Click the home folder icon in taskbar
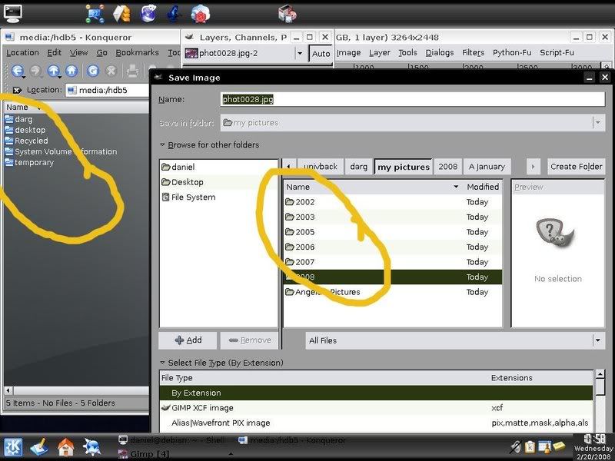This screenshot has width=615, height=461. coord(65,447)
